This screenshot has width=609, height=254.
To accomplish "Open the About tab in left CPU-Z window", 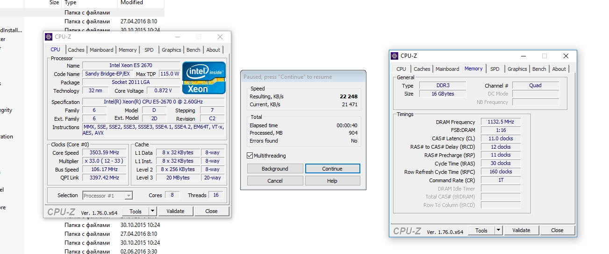I will tap(213, 50).
